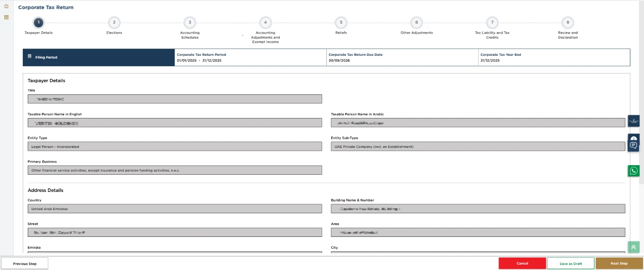Go to step 8 Review and Declaration

coord(568,22)
